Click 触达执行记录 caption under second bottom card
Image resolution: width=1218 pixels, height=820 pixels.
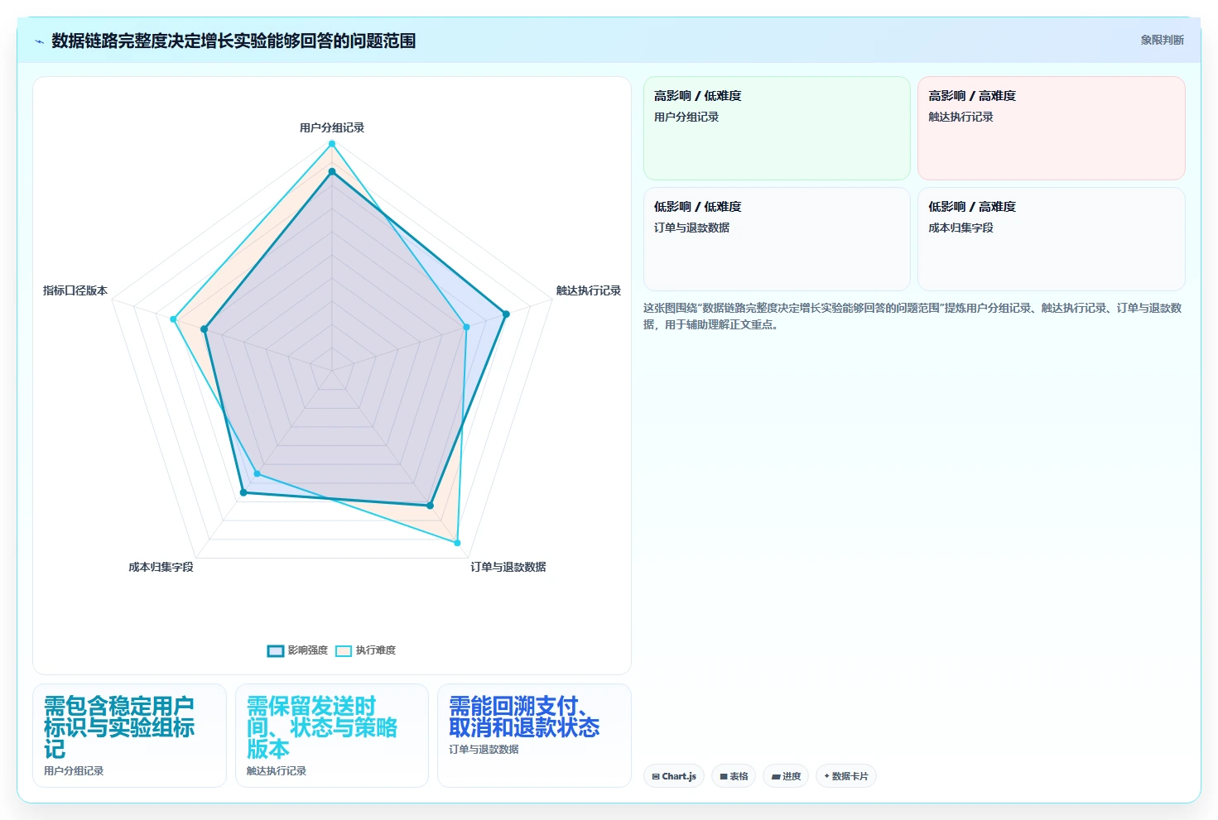(x=277, y=770)
